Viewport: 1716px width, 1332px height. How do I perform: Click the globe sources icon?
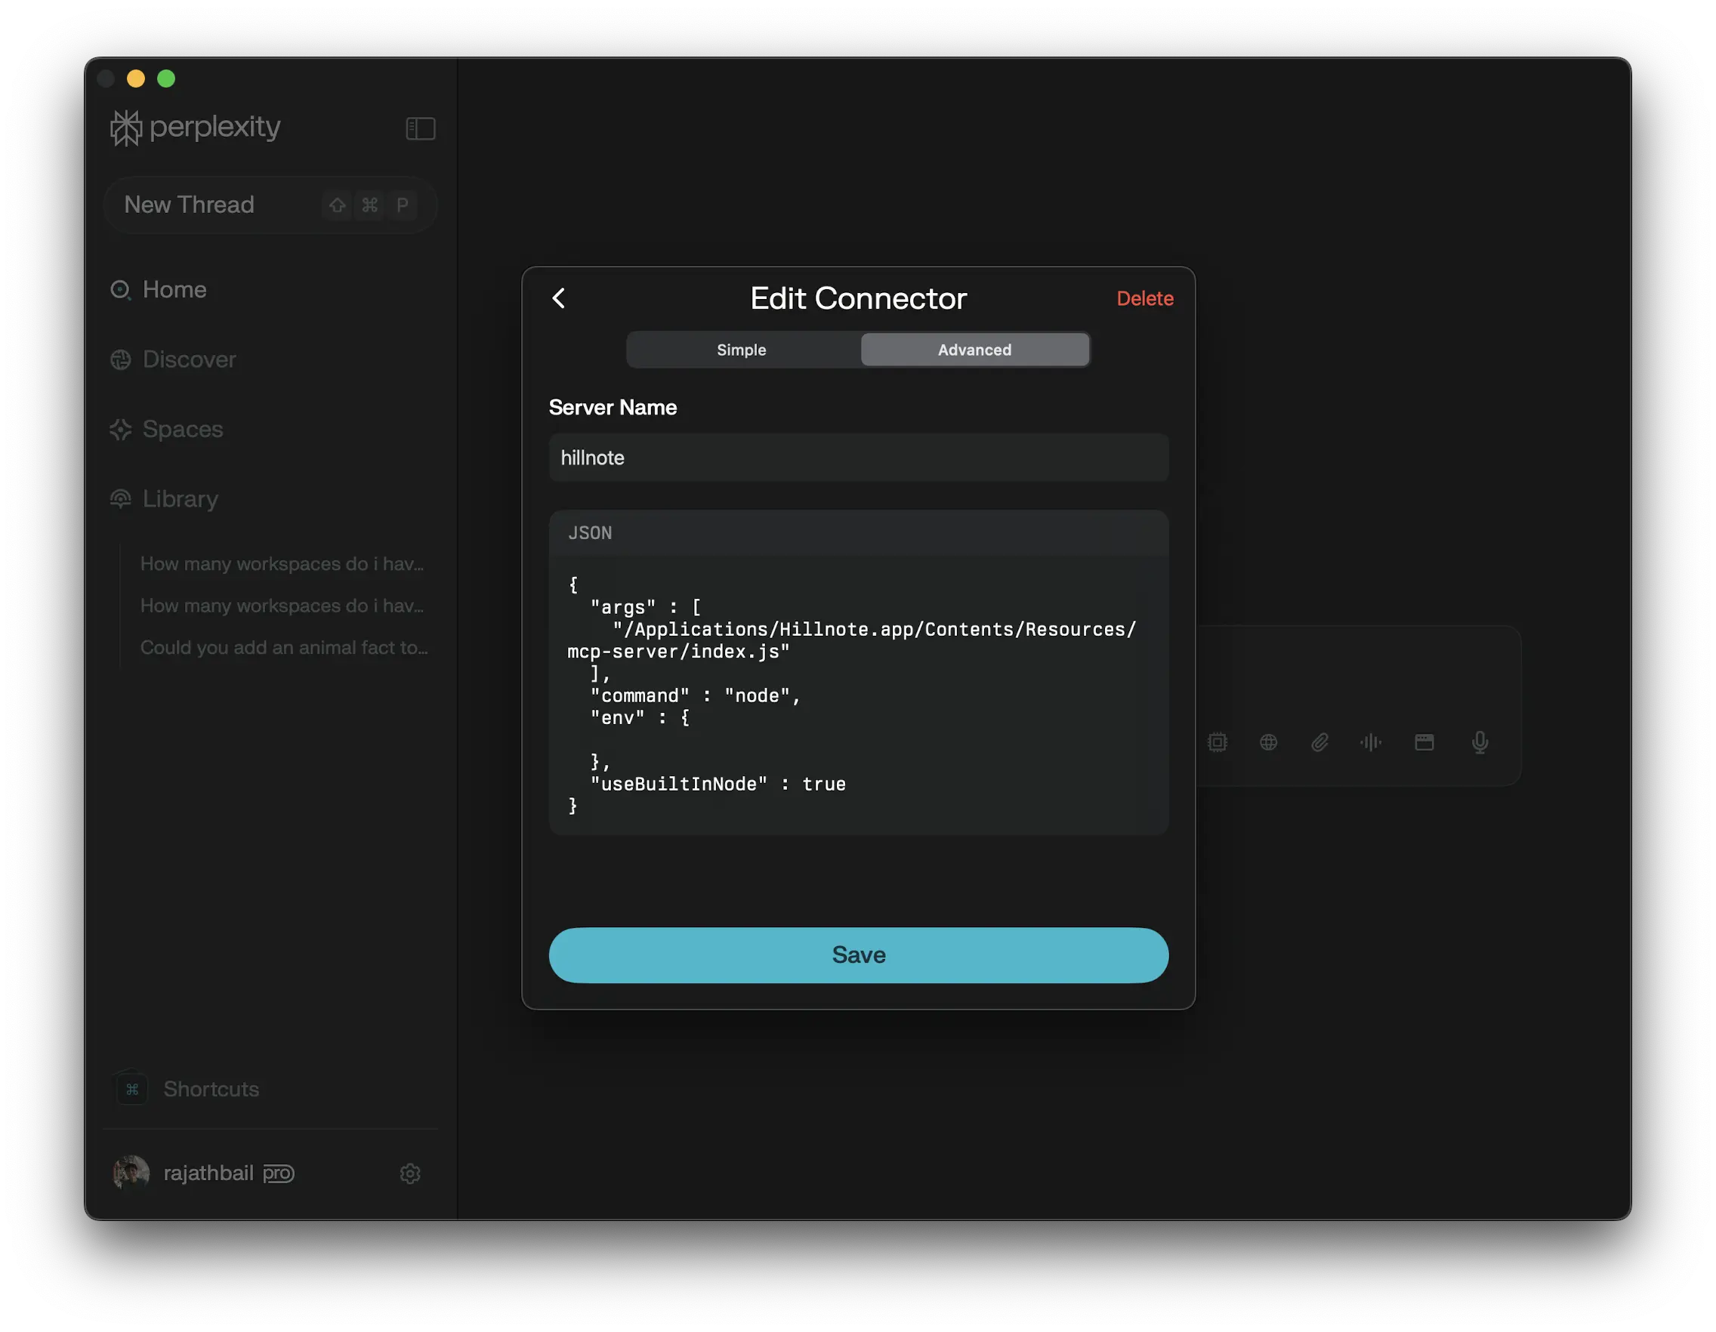coord(1268,742)
